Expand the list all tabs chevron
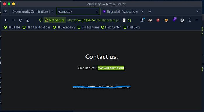Image resolution: width=204 pixels, height=112 pixels. pos(198,11)
